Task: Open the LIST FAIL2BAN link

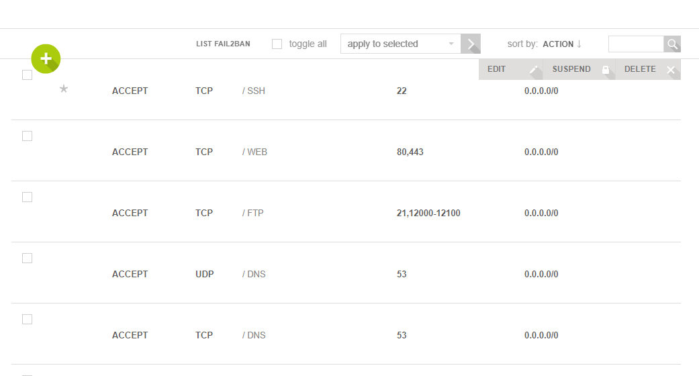Action: [x=223, y=44]
